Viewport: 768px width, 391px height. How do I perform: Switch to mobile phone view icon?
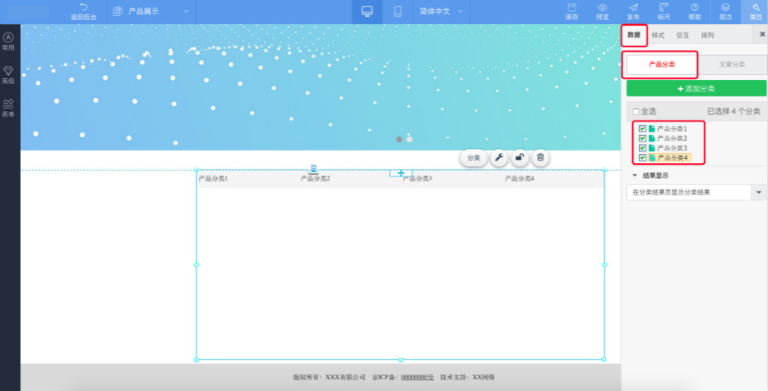397,12
